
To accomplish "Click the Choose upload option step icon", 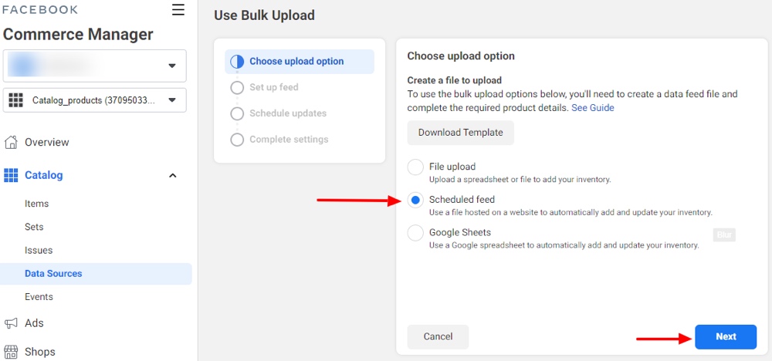I will 237,62.
